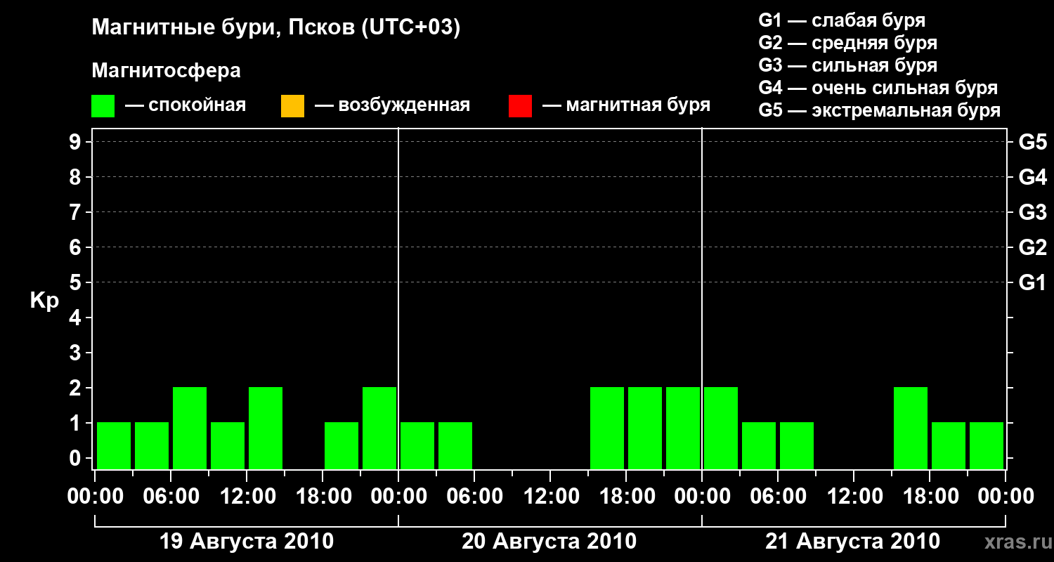The width and height of the screenshot is (1054, 562).
Task: Click the 19 August 00:00–03:00 bar
Action: click(x=114, y=445)
